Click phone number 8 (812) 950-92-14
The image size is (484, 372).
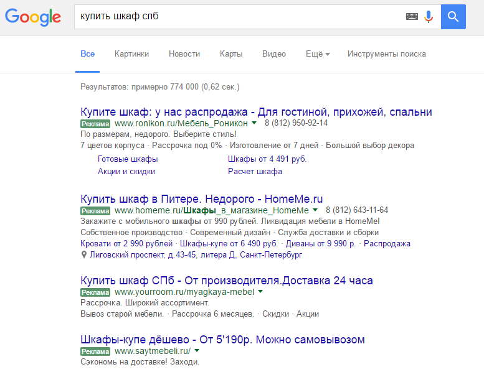pyautogui.click(x=296, y=123)
